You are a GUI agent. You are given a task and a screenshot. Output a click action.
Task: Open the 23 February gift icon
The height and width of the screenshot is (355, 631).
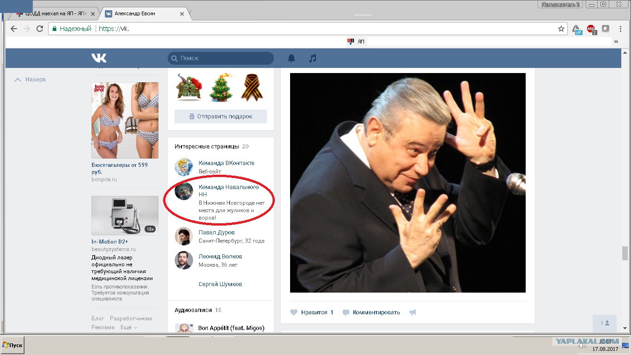pyautogui.click(x=189, y=87)
